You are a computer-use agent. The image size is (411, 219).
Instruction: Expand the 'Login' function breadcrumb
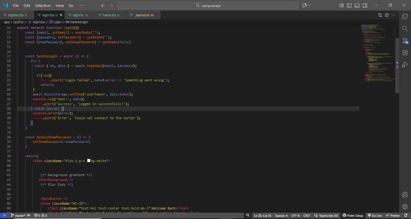coord(57,22)
